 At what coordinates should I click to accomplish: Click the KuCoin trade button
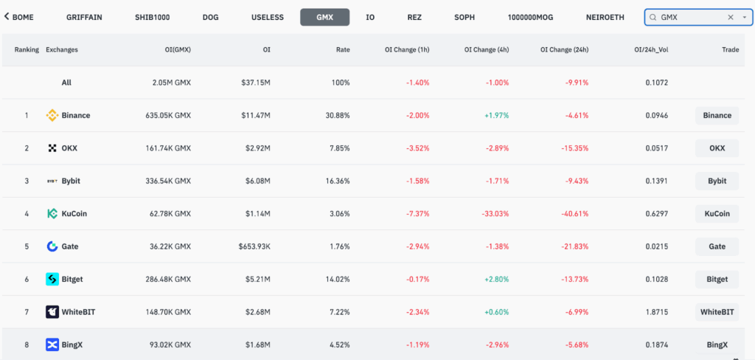pyautogui.click(x=717, y=214)
